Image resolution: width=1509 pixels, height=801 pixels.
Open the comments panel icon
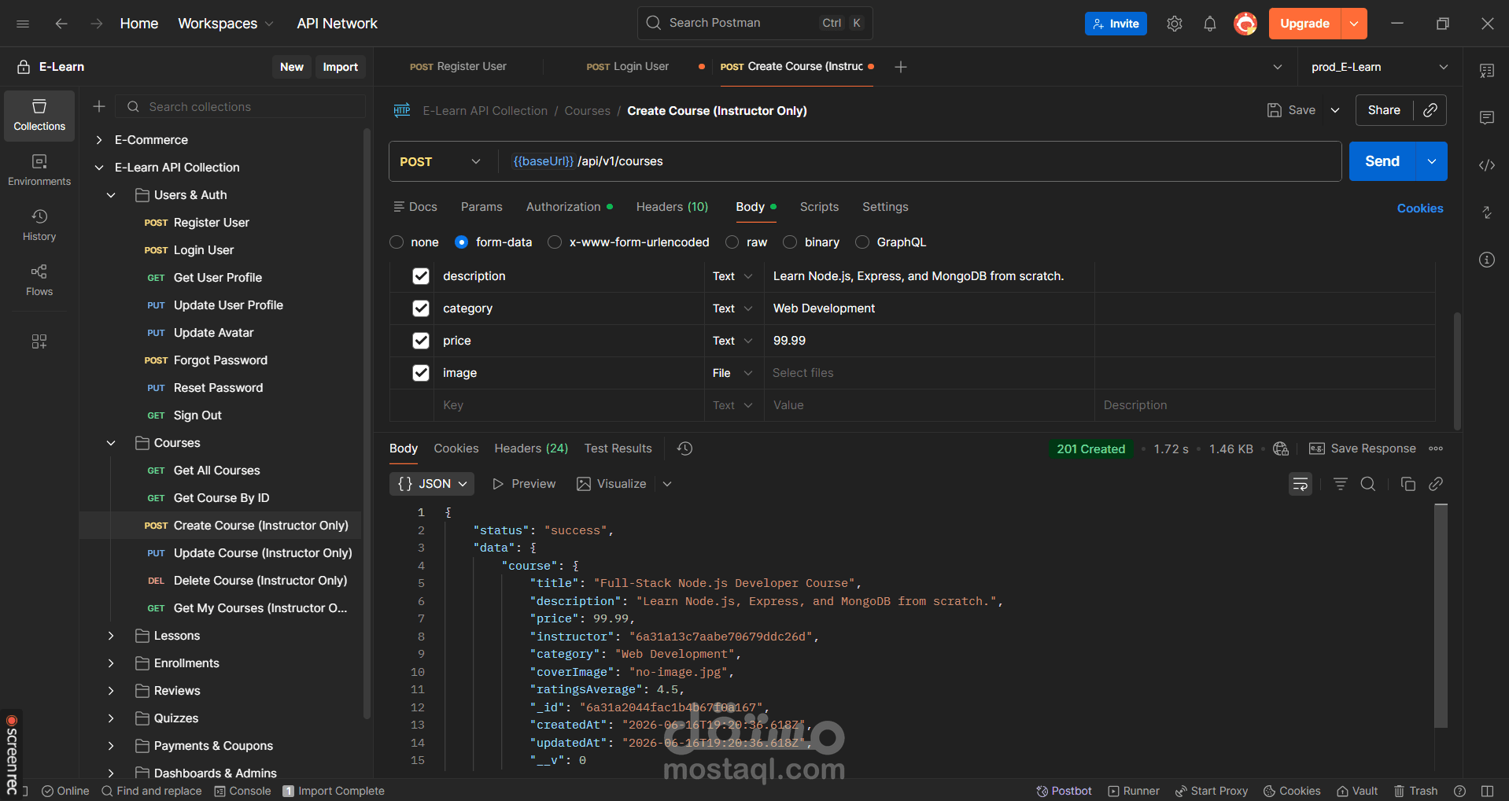(x=1486, y=118)
